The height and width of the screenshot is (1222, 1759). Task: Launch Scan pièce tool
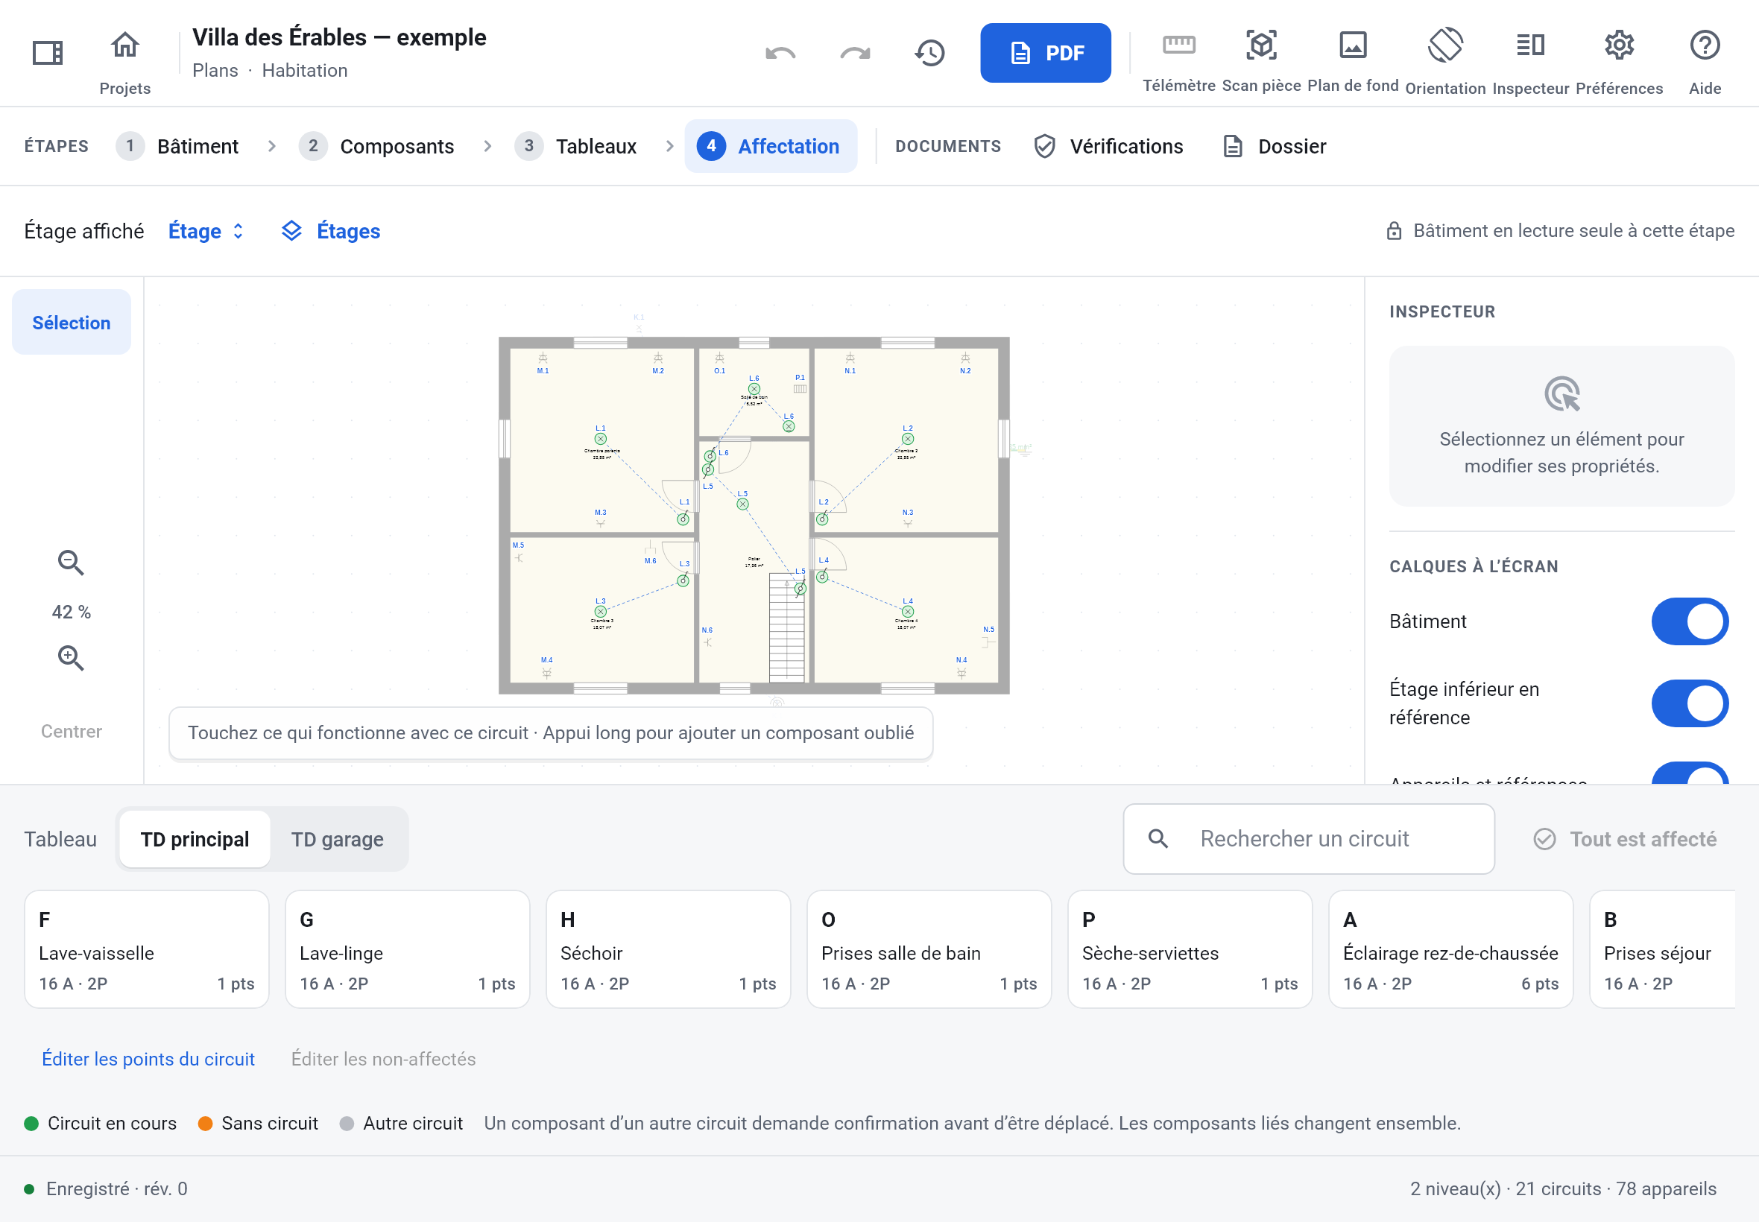click(x=1261, y=61)
